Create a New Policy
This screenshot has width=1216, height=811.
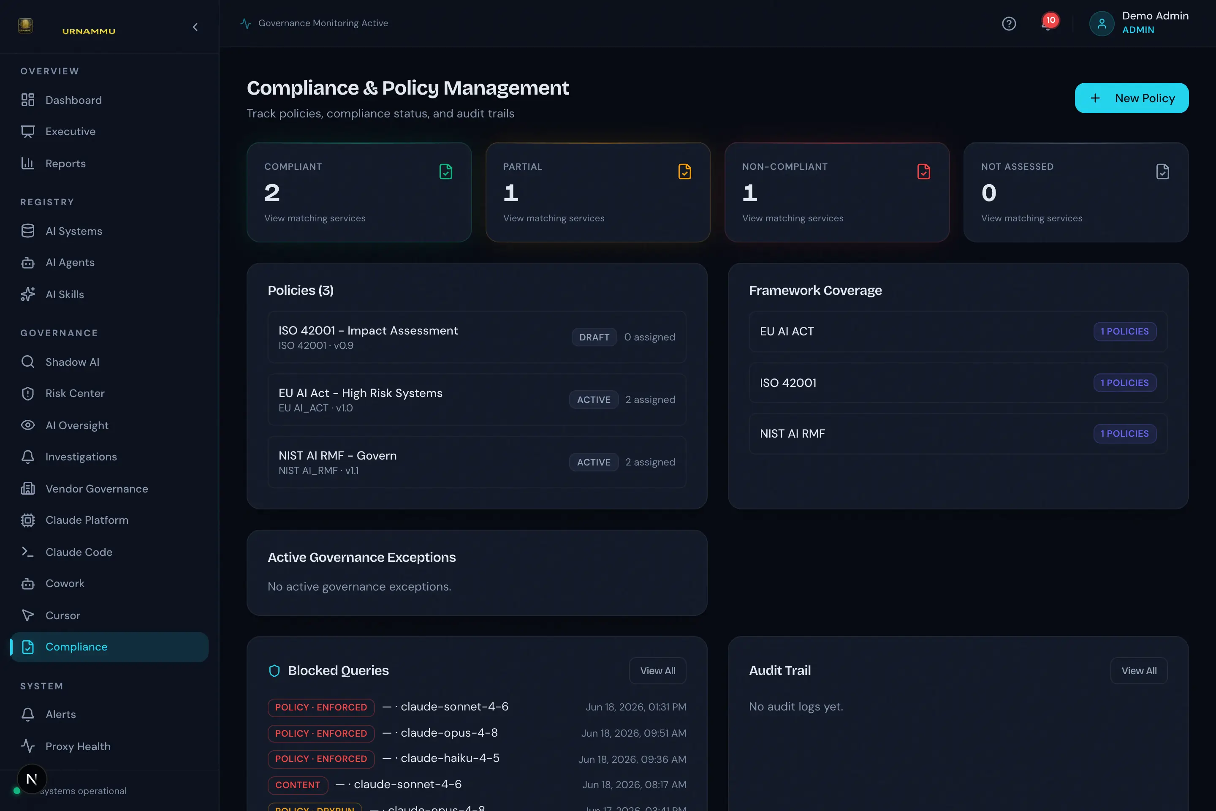coord(1131,98)
